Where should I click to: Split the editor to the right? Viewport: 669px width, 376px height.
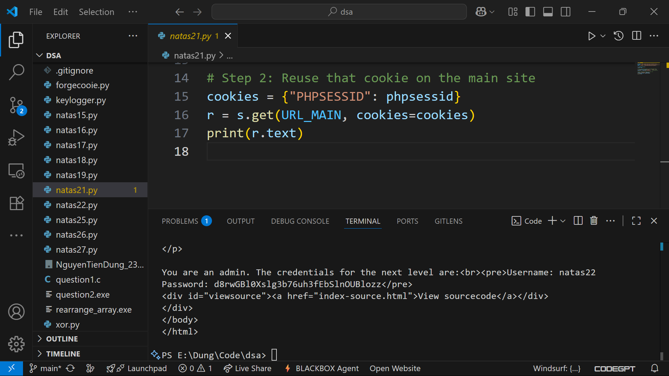coord(637,36)
